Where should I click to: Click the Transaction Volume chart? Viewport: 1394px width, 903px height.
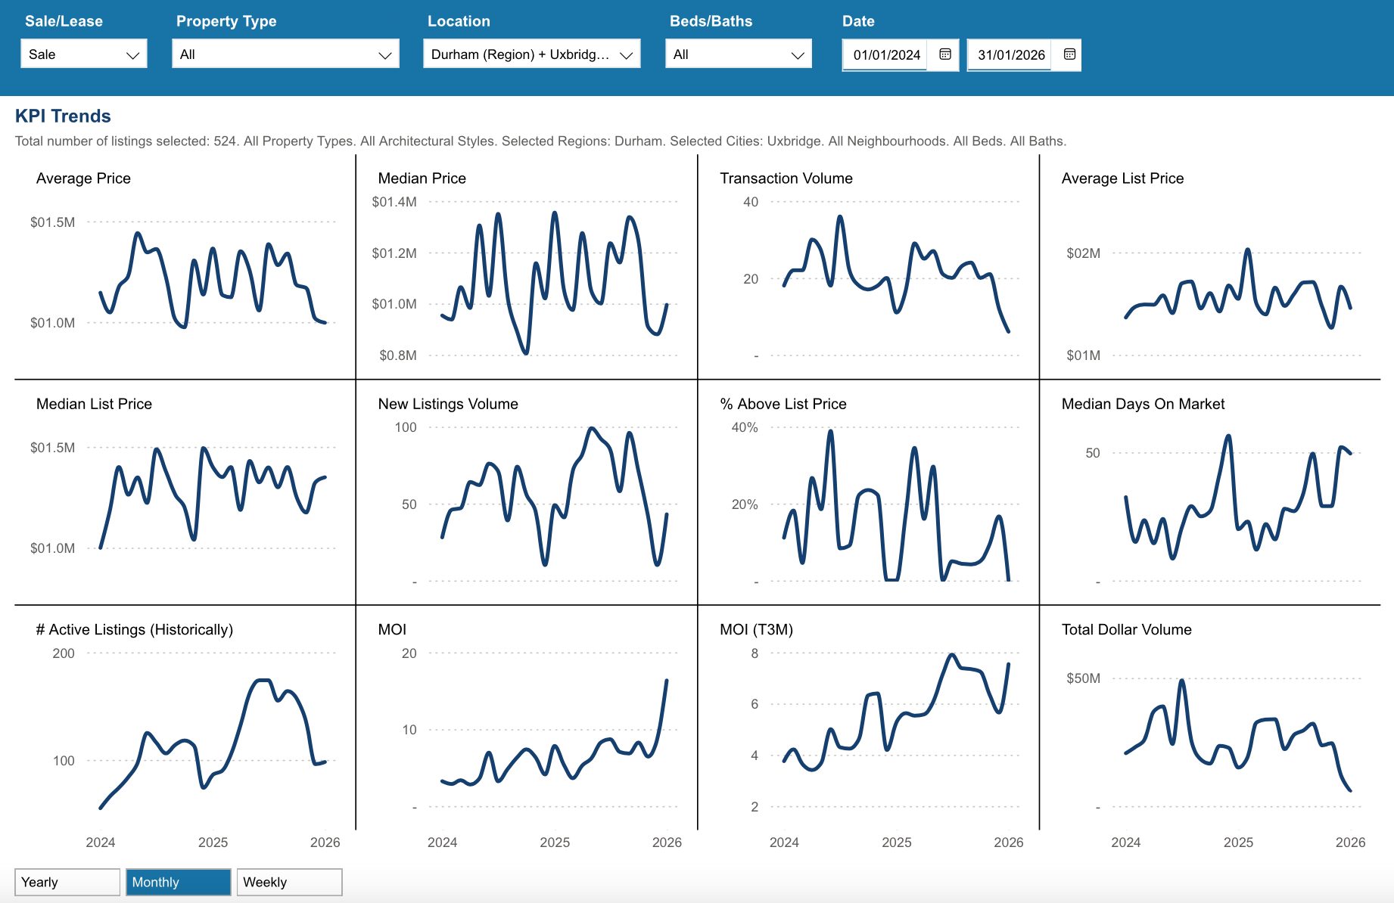(x=868, y=272)
